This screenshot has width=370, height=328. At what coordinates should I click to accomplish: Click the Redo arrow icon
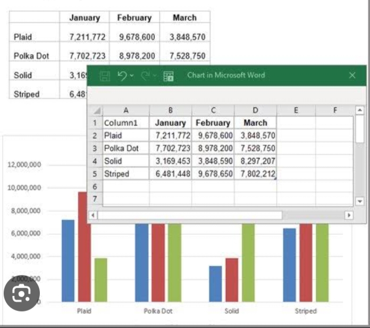coord(146,76)
